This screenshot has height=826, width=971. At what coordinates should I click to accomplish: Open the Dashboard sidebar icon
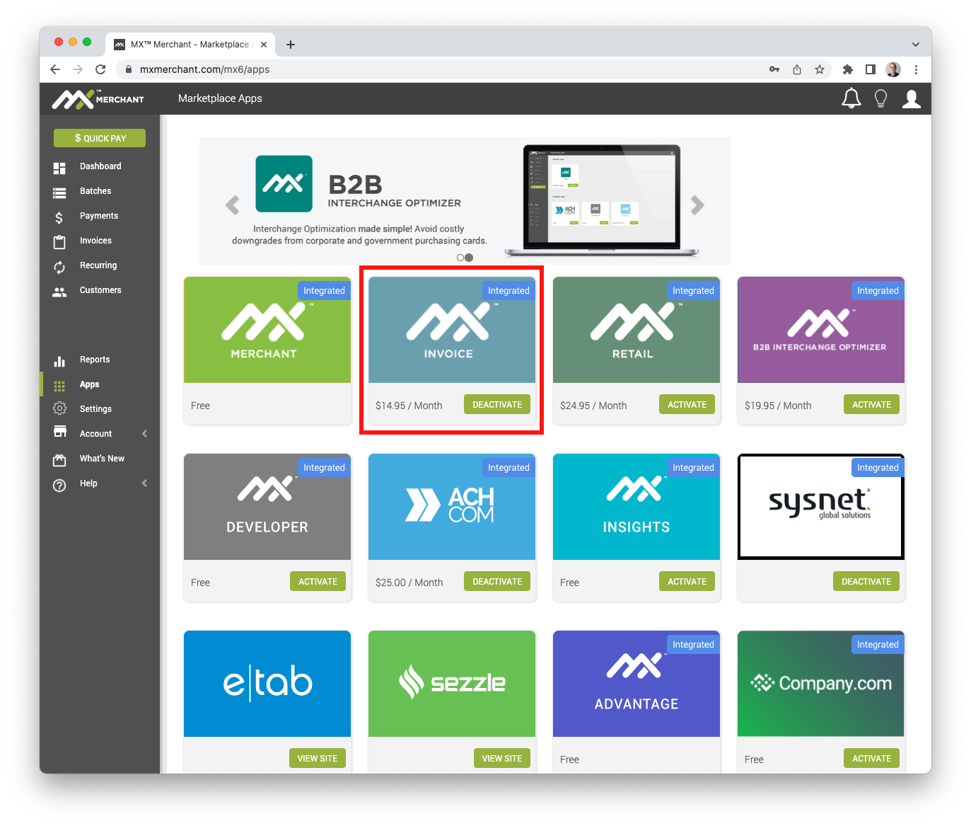(x=59, y=166)
